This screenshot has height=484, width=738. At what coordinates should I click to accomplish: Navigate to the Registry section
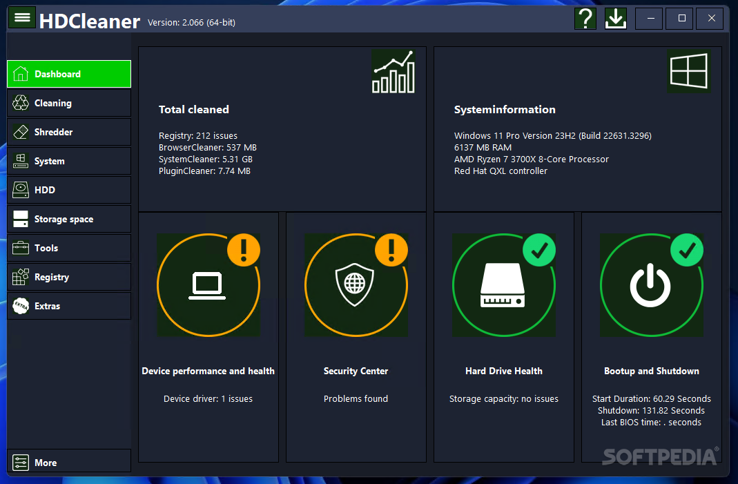(69, 277)
